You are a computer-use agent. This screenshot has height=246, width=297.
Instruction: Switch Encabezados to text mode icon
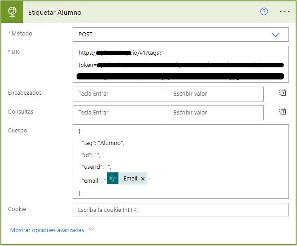(282, 92)
